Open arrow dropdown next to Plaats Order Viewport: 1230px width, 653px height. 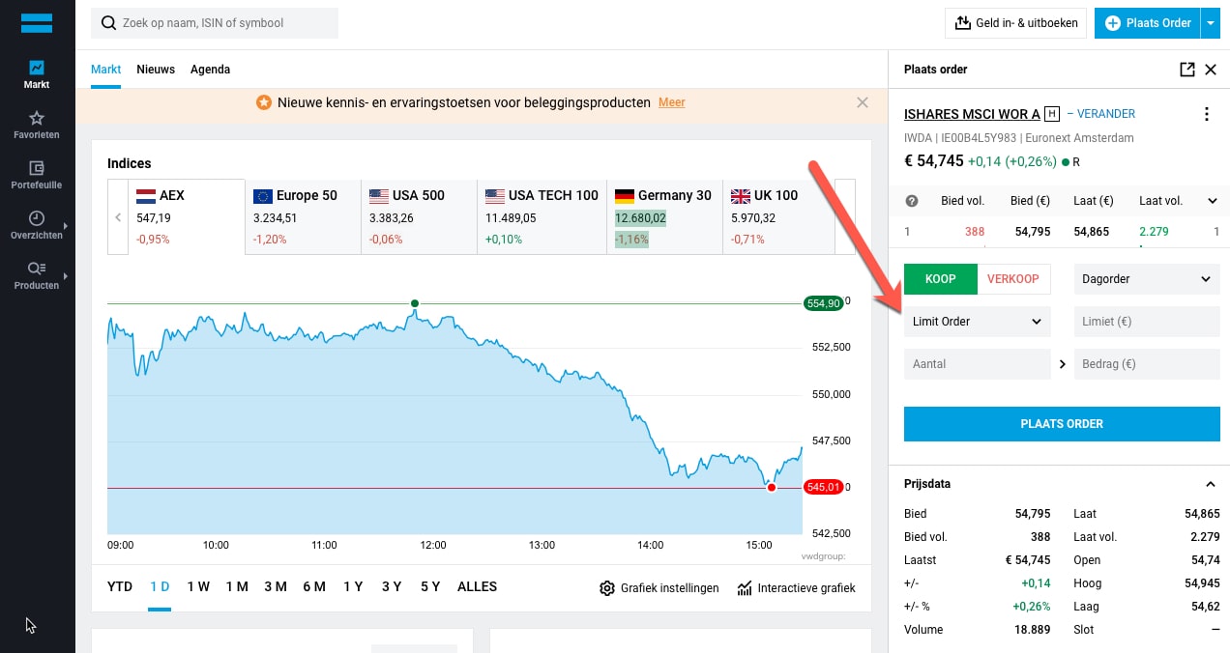(1211, 23)
